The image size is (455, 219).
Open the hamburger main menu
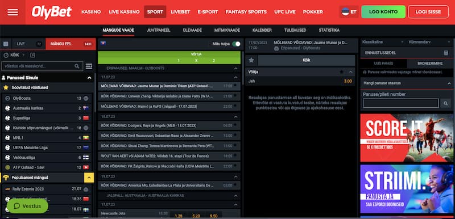(13, 12)
